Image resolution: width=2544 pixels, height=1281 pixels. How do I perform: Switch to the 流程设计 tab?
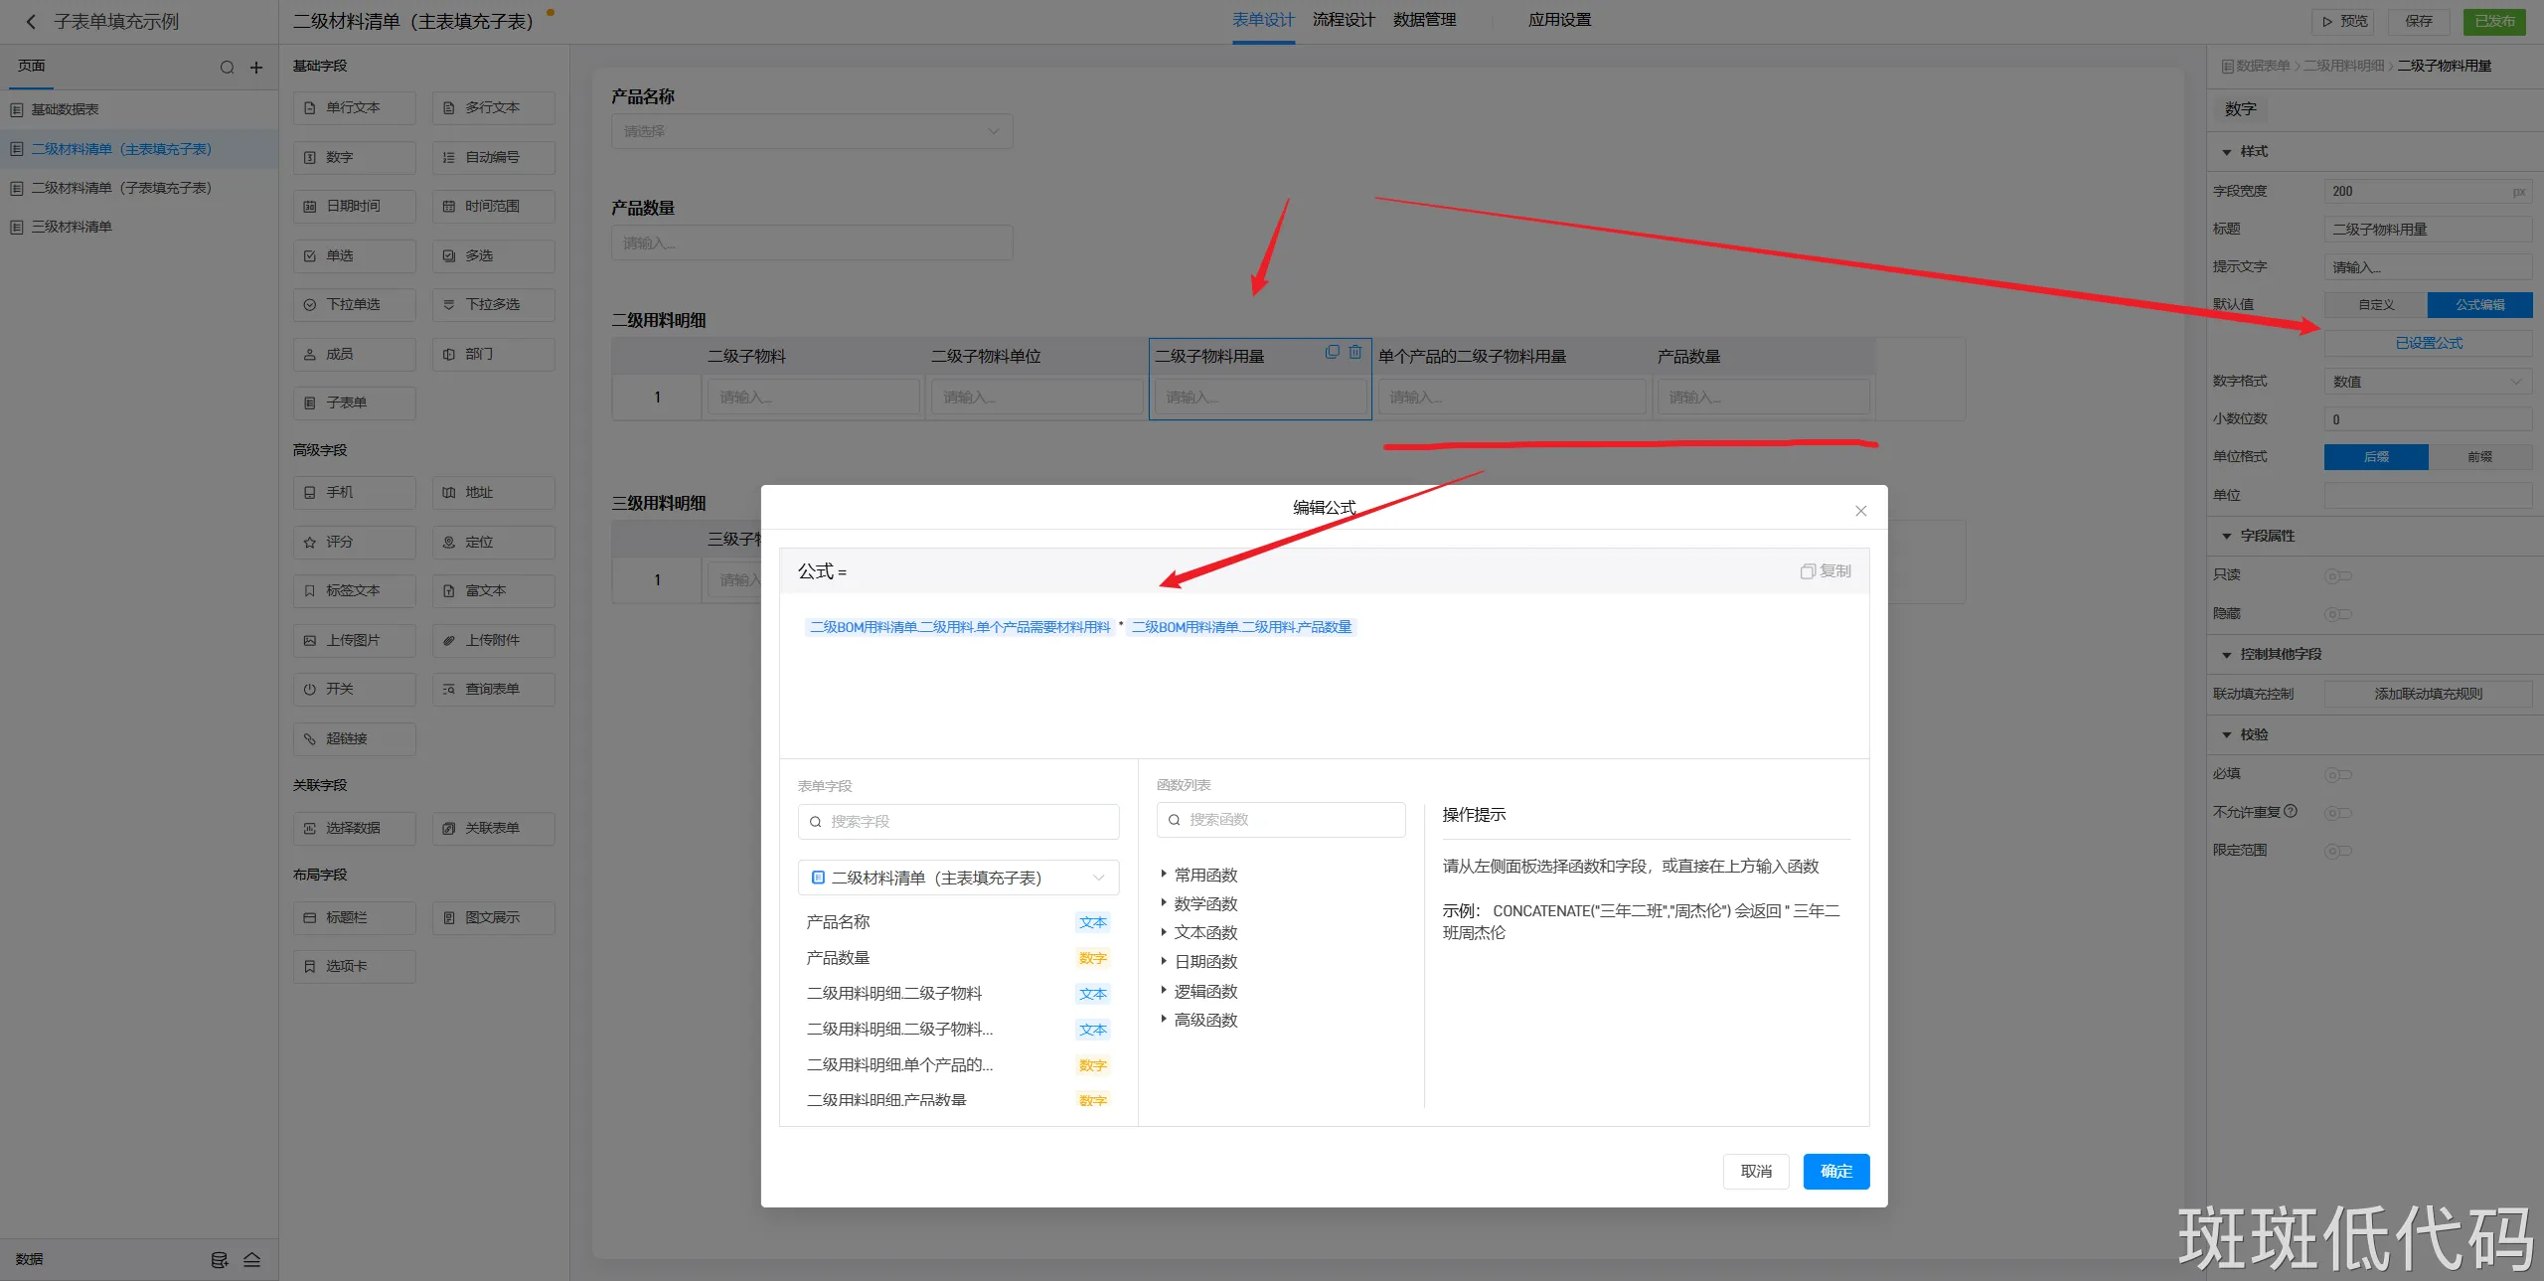[1343, 20]
